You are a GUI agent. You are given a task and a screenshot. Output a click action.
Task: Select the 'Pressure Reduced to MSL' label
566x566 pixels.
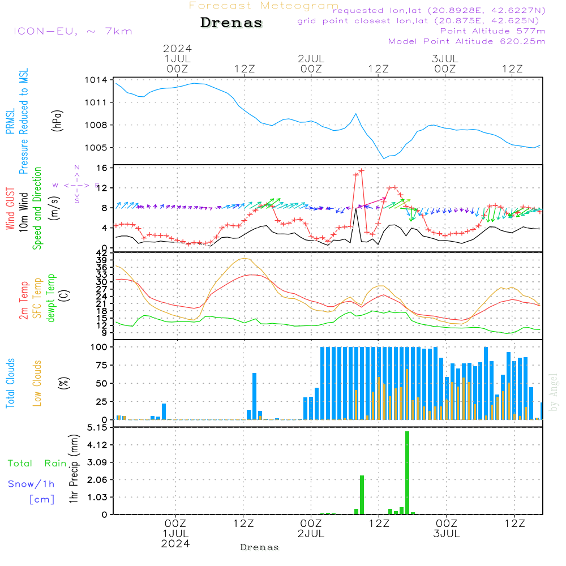(x=23, y=121)
